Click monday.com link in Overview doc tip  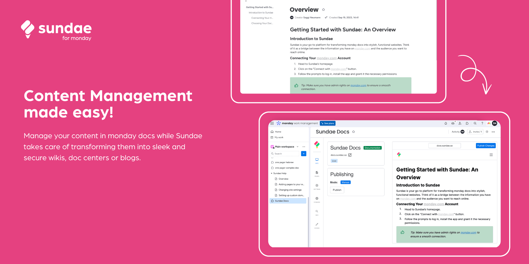tap(358, 86)
